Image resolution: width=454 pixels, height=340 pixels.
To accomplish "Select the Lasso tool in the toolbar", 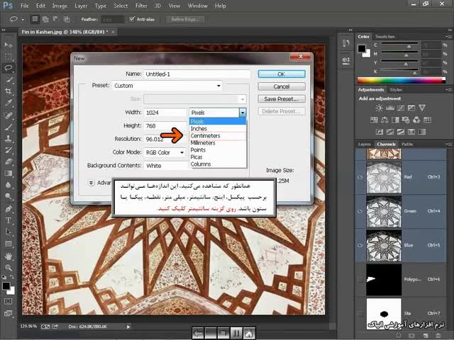I will 9,68.
